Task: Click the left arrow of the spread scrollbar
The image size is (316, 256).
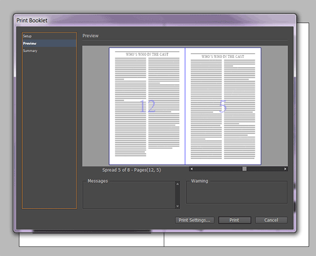Action: (x=191, y=169)
